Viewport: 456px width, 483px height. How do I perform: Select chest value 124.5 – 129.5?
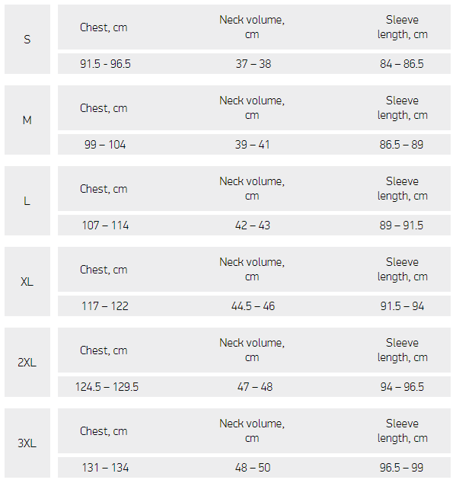pyautogui.click(x=107, y=386)
